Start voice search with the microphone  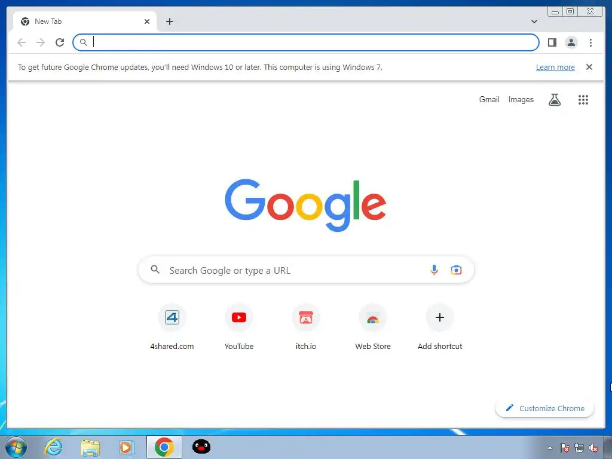(x=434, y=270)
